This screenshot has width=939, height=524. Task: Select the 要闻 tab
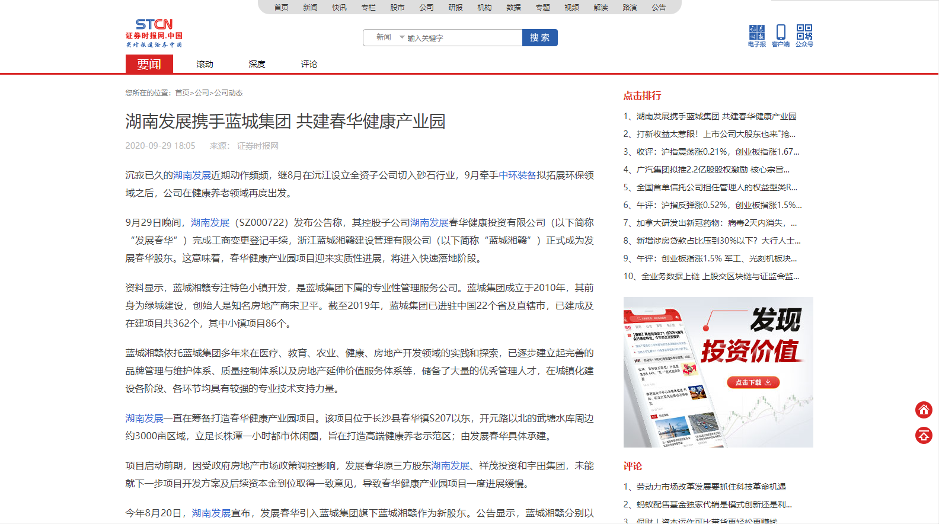[149, 64]
